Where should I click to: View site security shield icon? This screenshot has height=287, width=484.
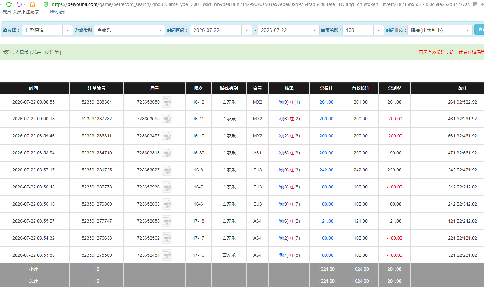(x=46, y=4)
